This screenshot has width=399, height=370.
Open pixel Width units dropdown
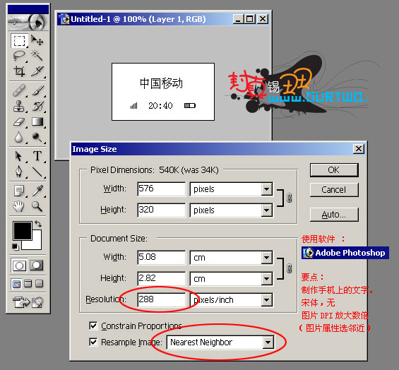267,189
